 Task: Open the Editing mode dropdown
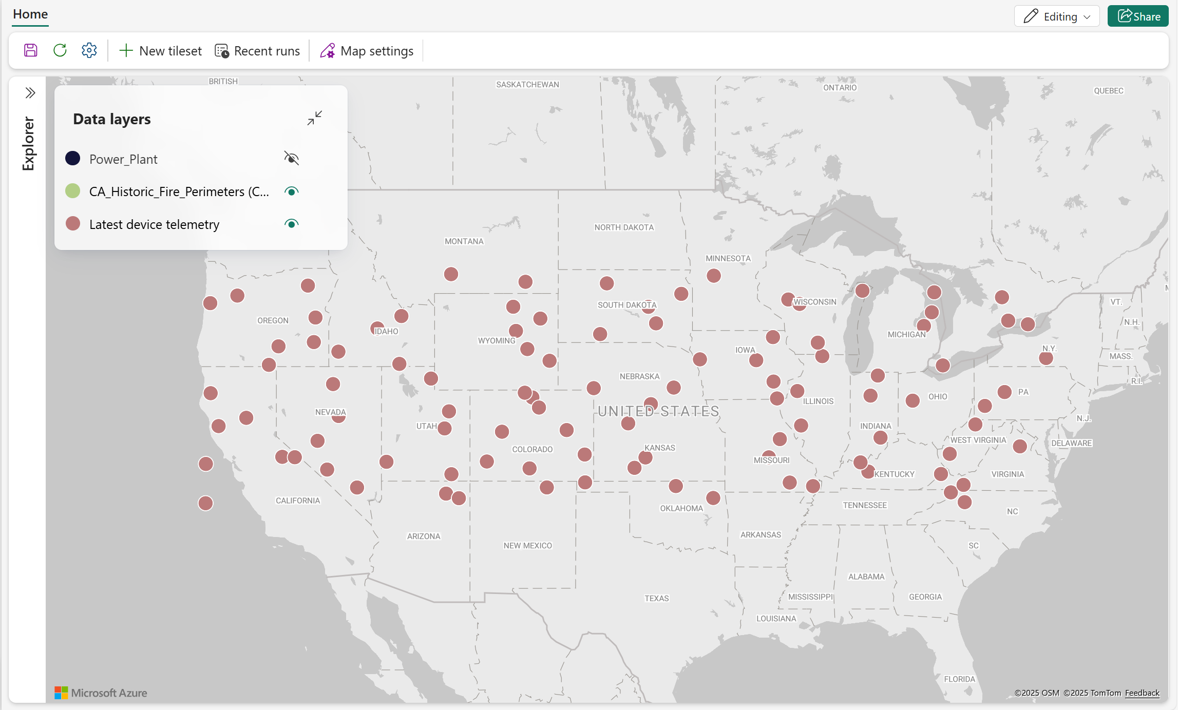pyautogui.click(x=1056, y=16)
